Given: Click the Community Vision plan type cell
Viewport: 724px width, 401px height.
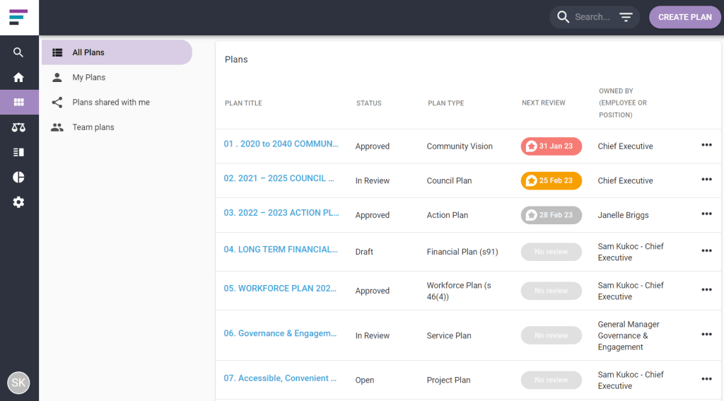Looking at the screenshot, I should pos(460,146).
